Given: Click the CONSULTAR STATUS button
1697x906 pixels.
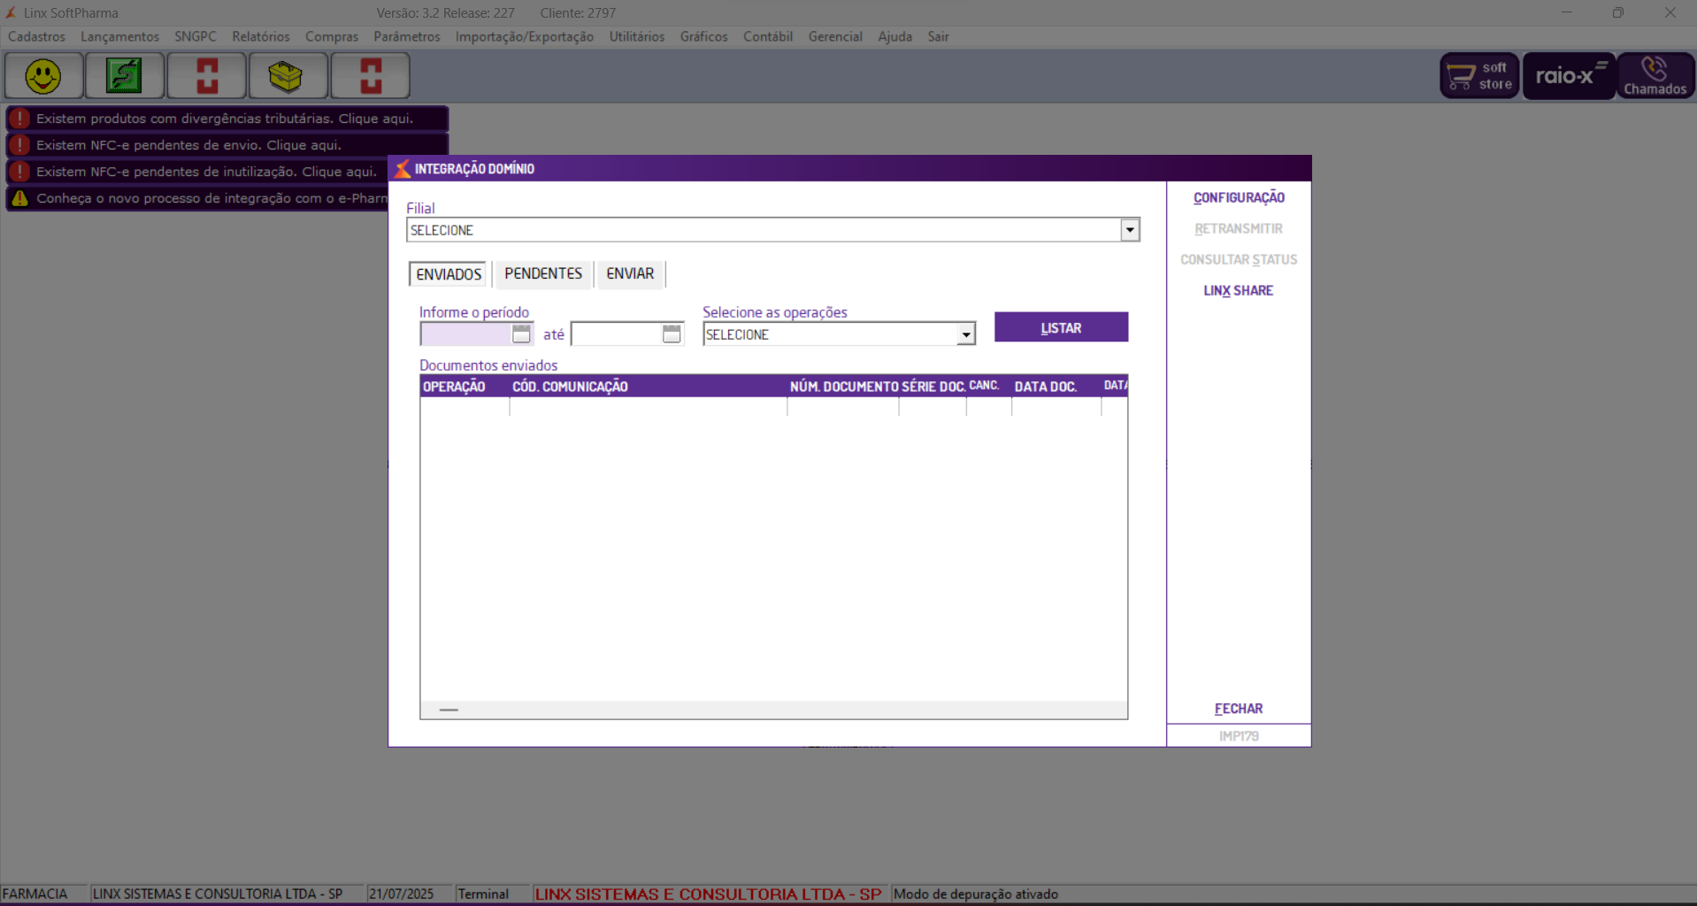Looking at the screenshot, I should [x=1239, y=260].
